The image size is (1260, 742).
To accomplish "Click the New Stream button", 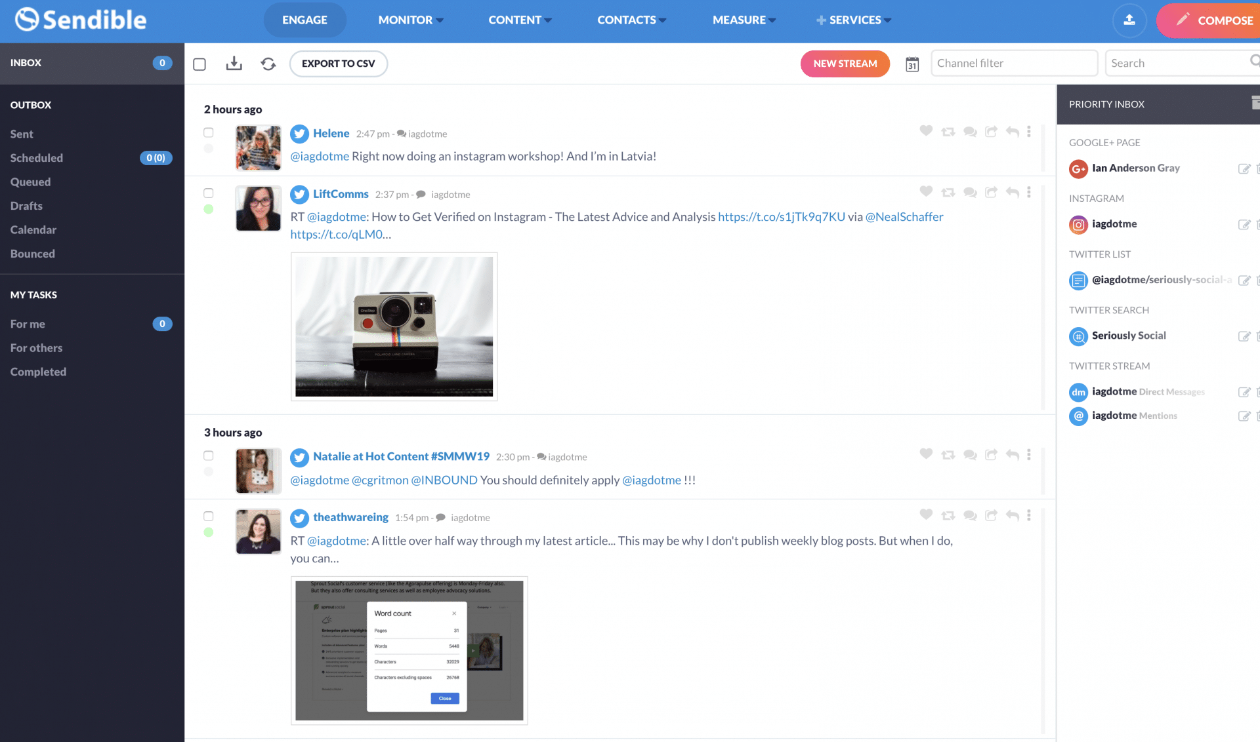I will (x=845, y=63).
